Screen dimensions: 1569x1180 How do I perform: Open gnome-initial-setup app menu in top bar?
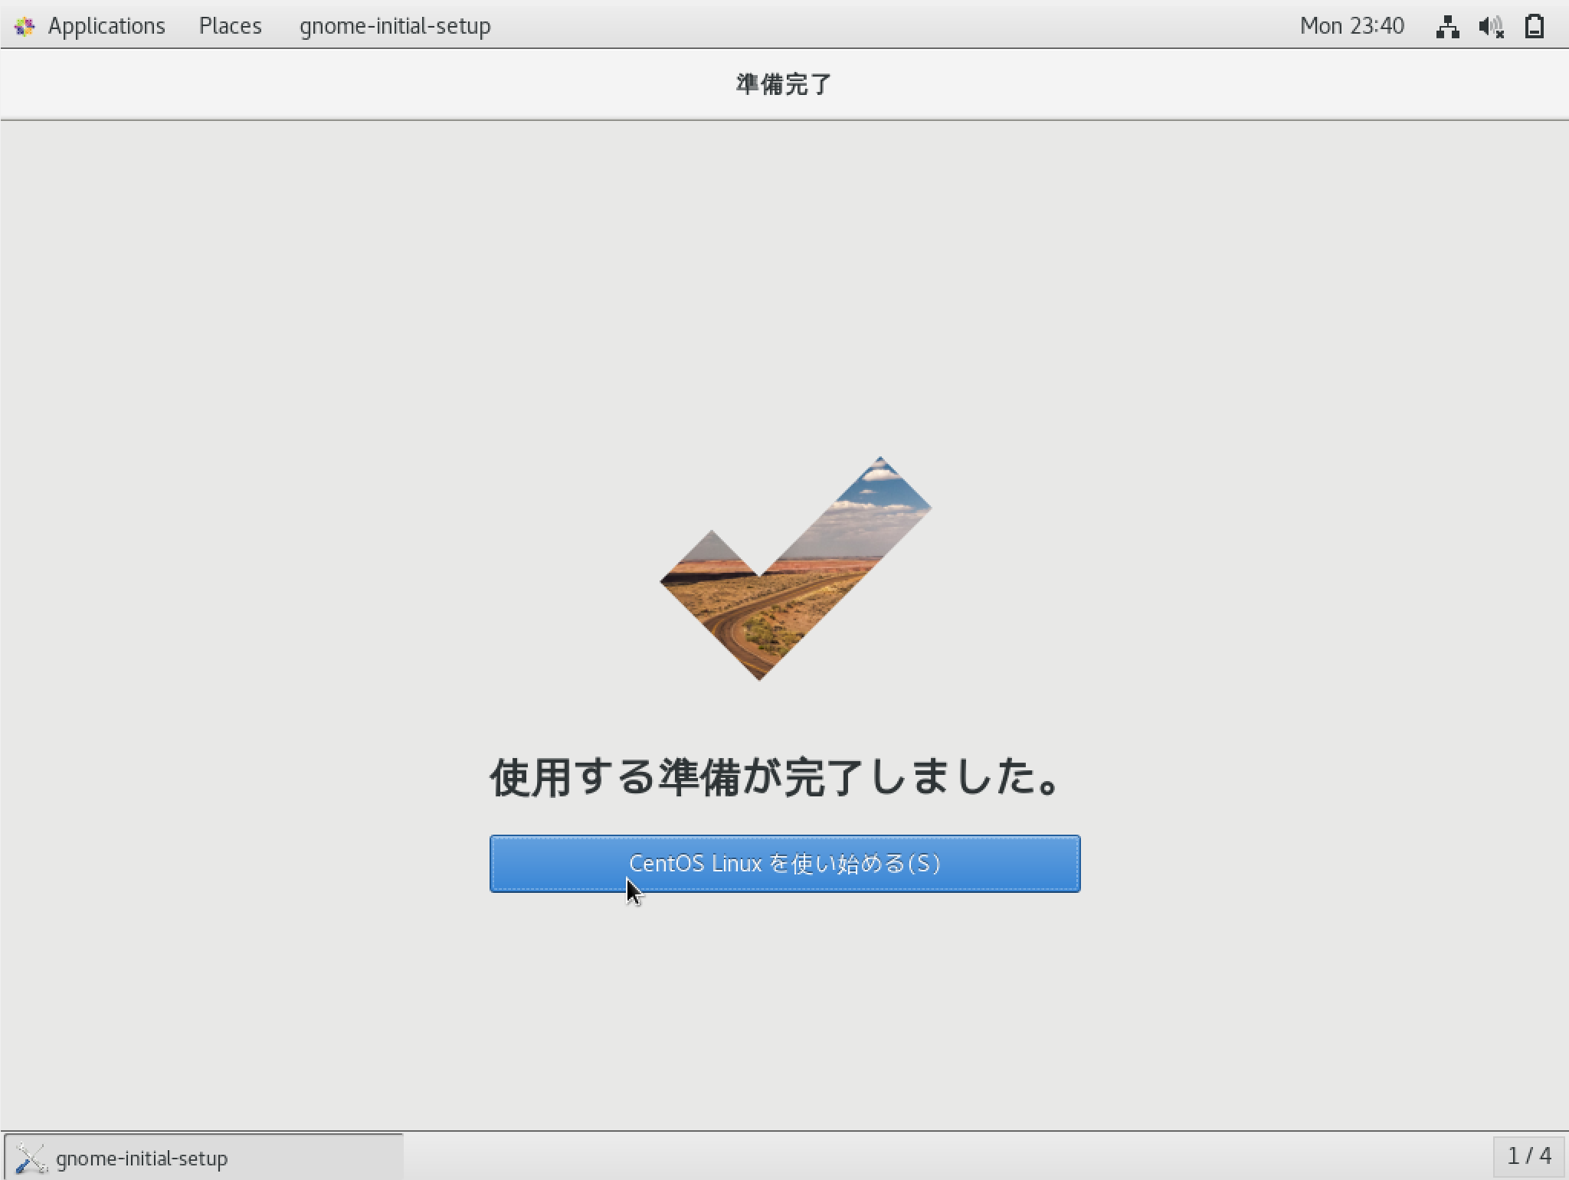tap(395, 26)
